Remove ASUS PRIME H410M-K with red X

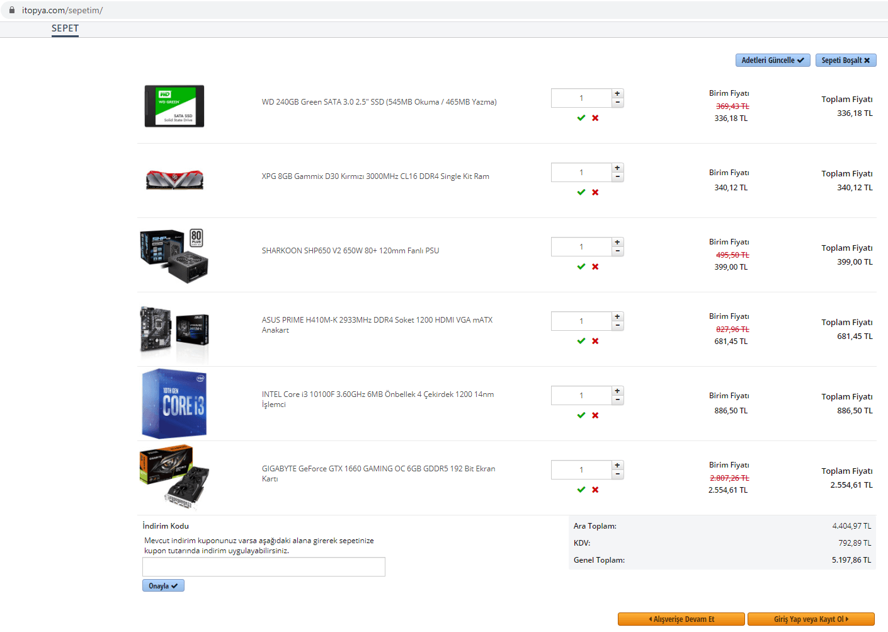(595, 341)
